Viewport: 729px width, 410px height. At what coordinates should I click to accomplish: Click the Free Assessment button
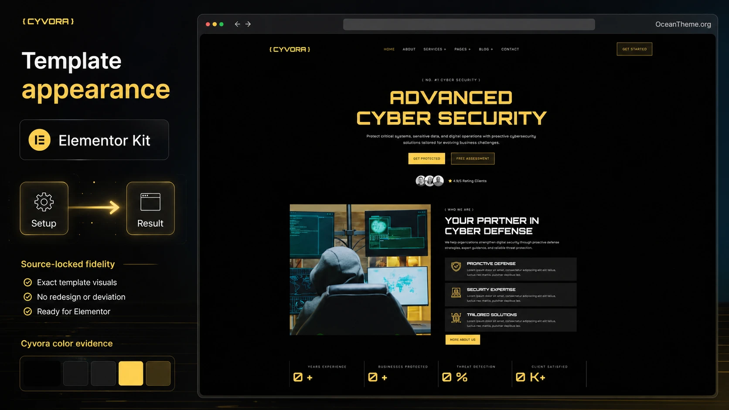(473, 159)
